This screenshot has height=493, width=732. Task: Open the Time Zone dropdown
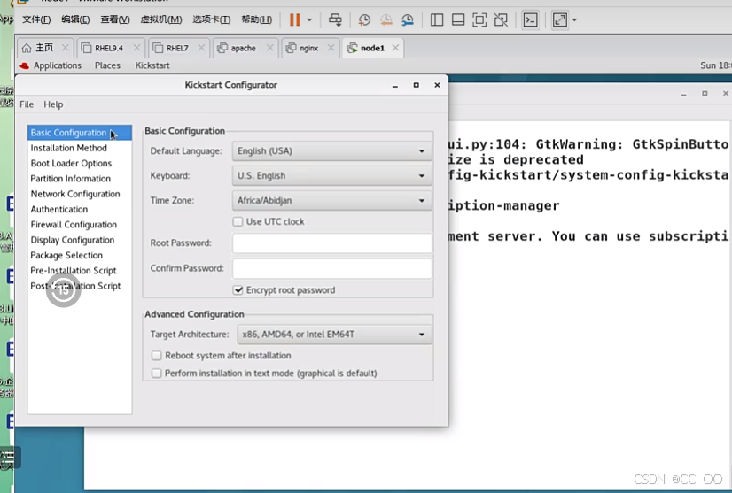[332, 201]
